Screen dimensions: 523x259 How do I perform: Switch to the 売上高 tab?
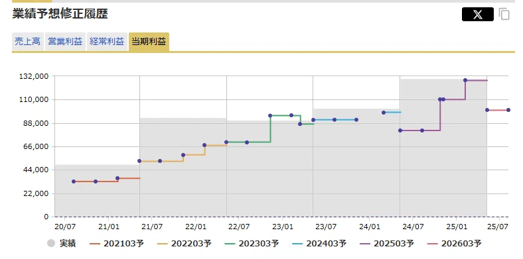28,42
